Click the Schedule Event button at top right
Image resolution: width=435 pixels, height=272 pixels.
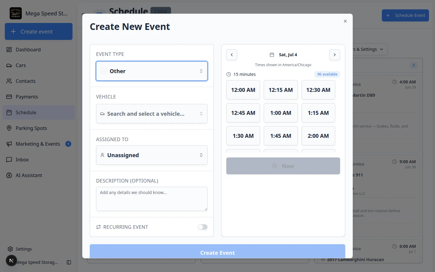[405, 15]
